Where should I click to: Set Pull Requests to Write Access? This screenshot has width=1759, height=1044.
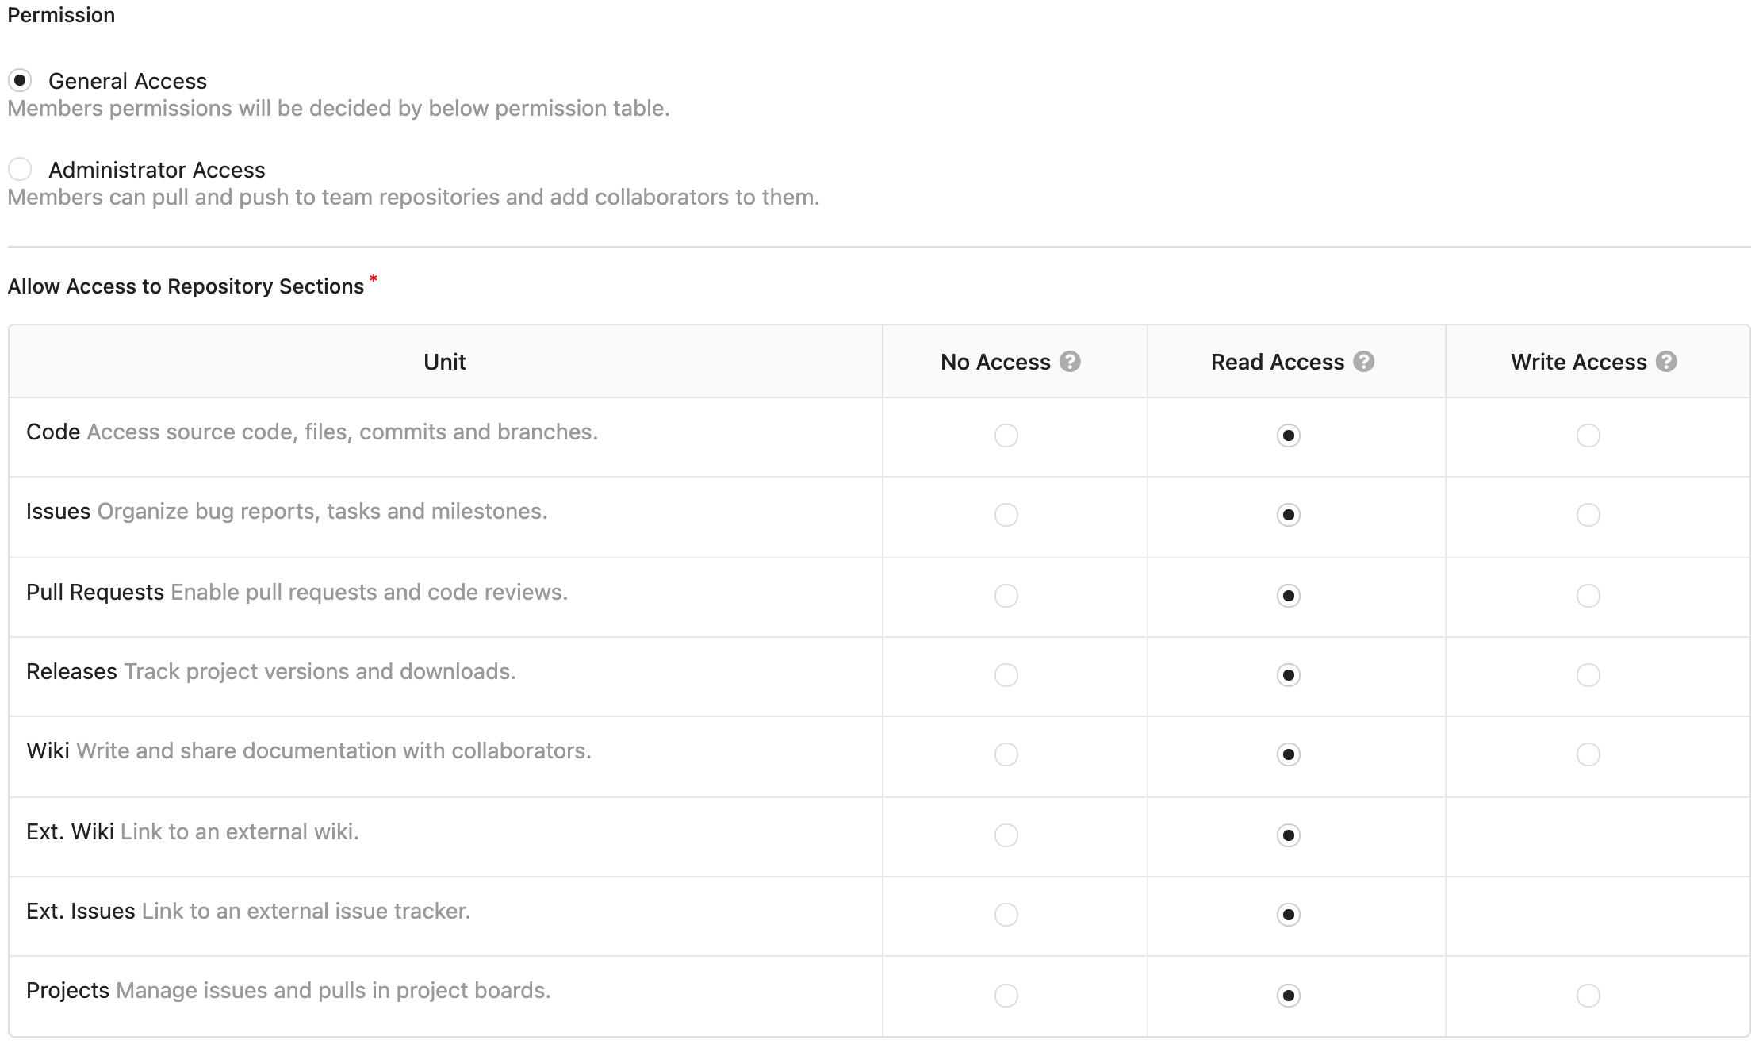click(1588, 596)
